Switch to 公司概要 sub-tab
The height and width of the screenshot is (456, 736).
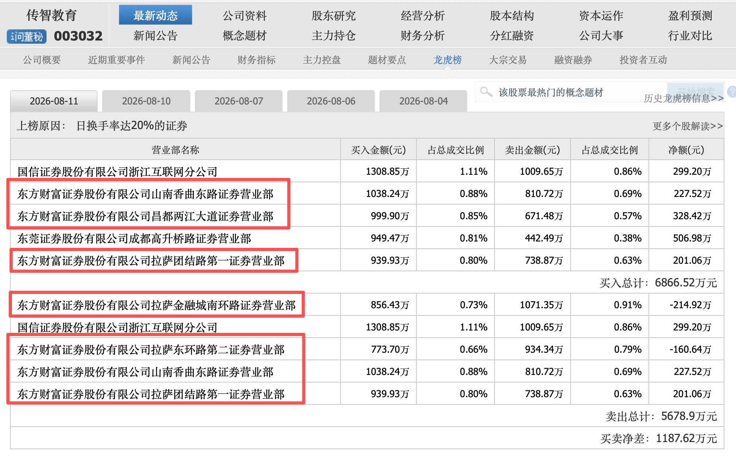[x=42, y=60]
